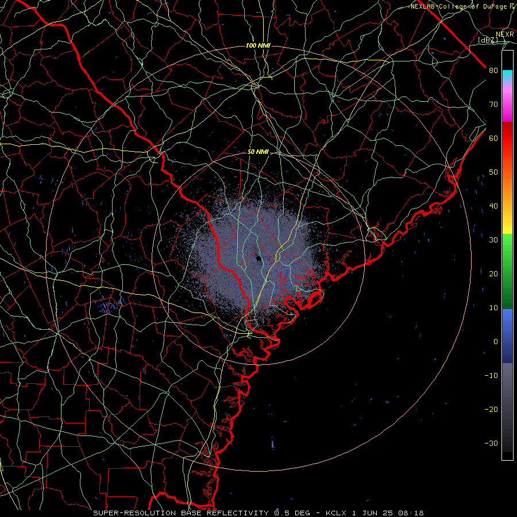The image size is (517, 517).
Task: Click the 60 value on dBZ scale
Action: pyautogui.click(x=493, y=138)
